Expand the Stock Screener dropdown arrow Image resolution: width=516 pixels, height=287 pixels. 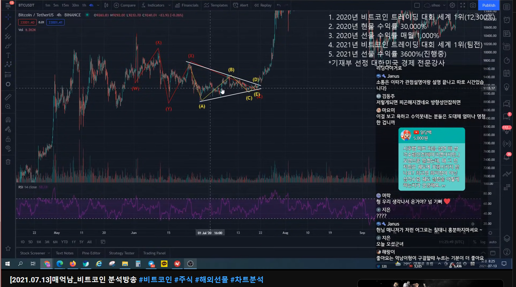pyautogui.click(x=49, y=253)
